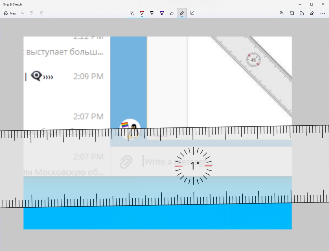This screenshot has height=251, width=329.
Task: Select the Eraser tool
Action: [x=172, y=13]
